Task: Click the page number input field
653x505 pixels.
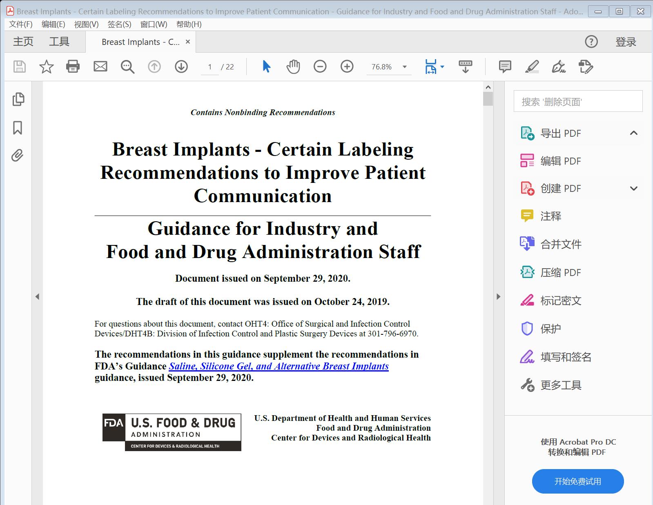Action: click(210, 67)
